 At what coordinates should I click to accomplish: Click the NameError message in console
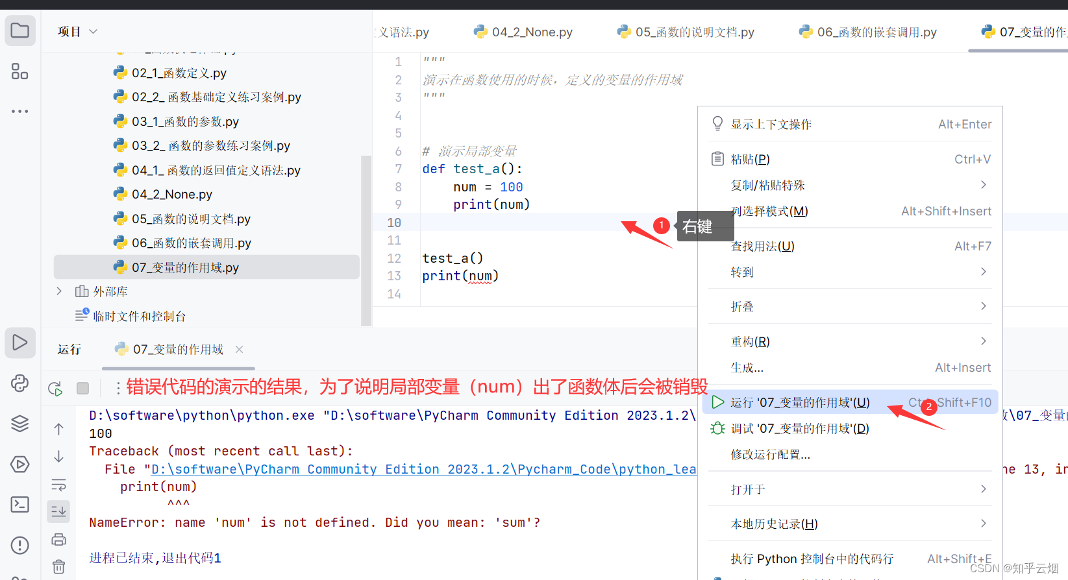[315, 522]
